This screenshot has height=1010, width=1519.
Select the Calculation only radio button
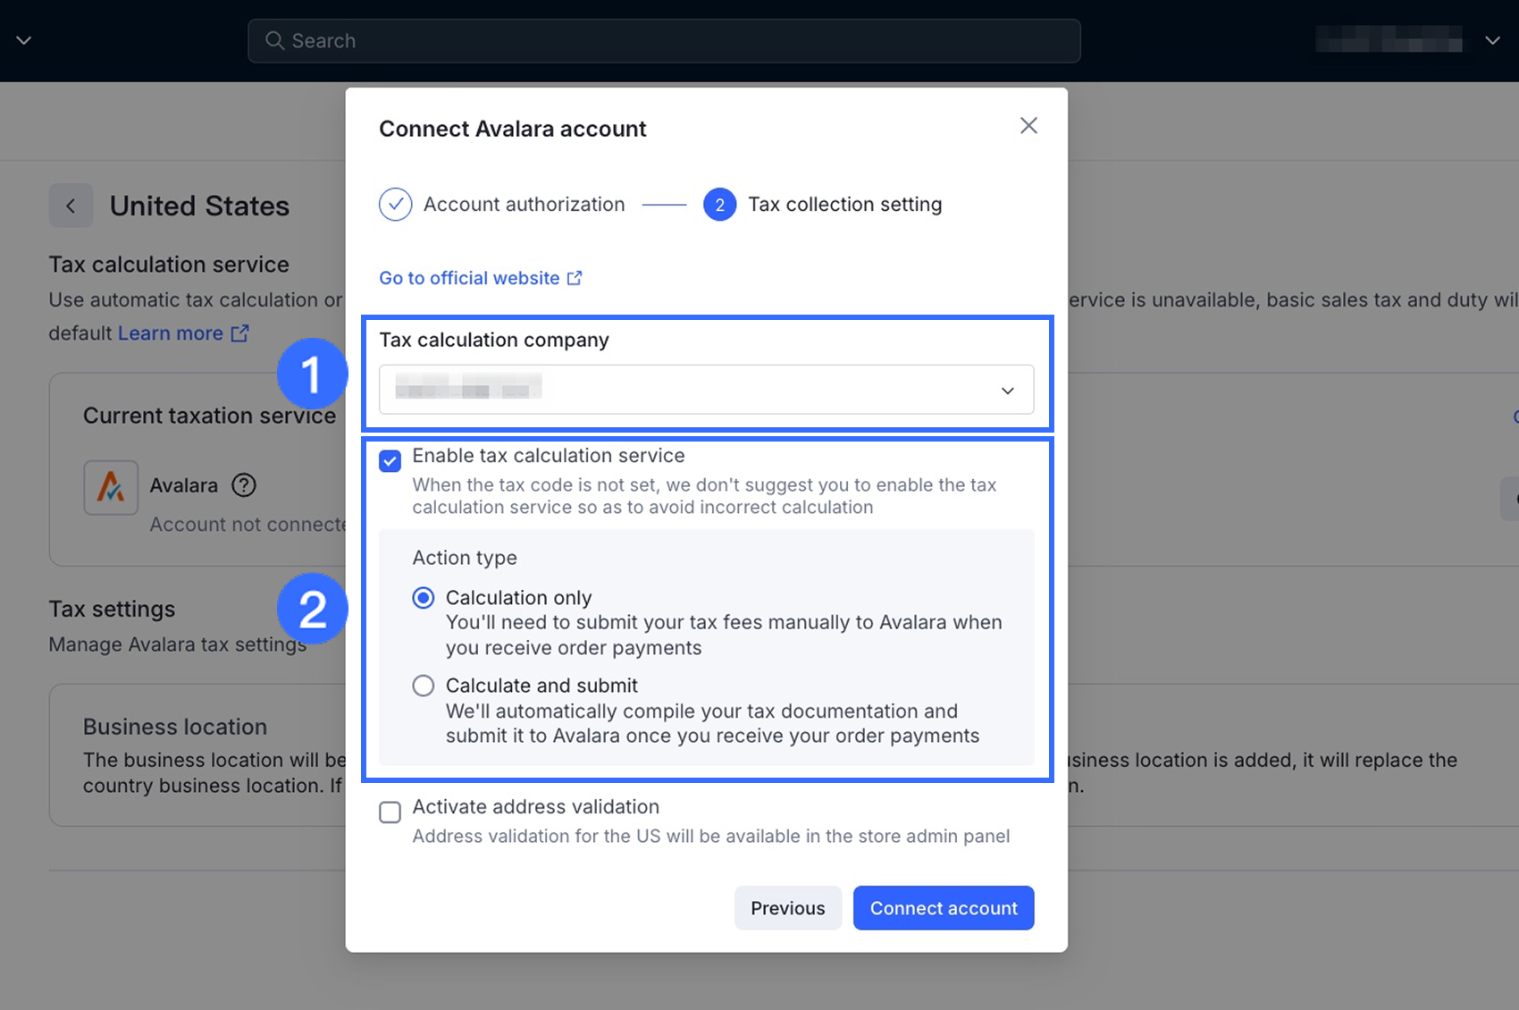click(424, 598)
